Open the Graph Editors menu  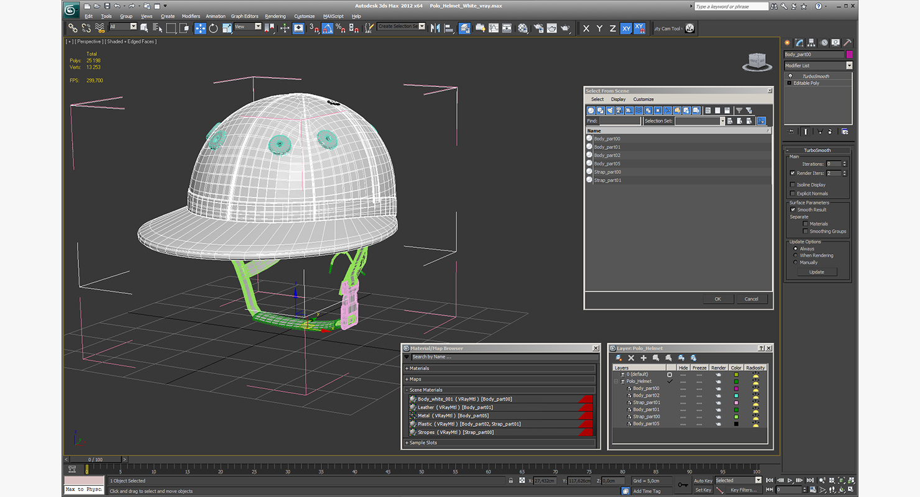click(244, 16)
